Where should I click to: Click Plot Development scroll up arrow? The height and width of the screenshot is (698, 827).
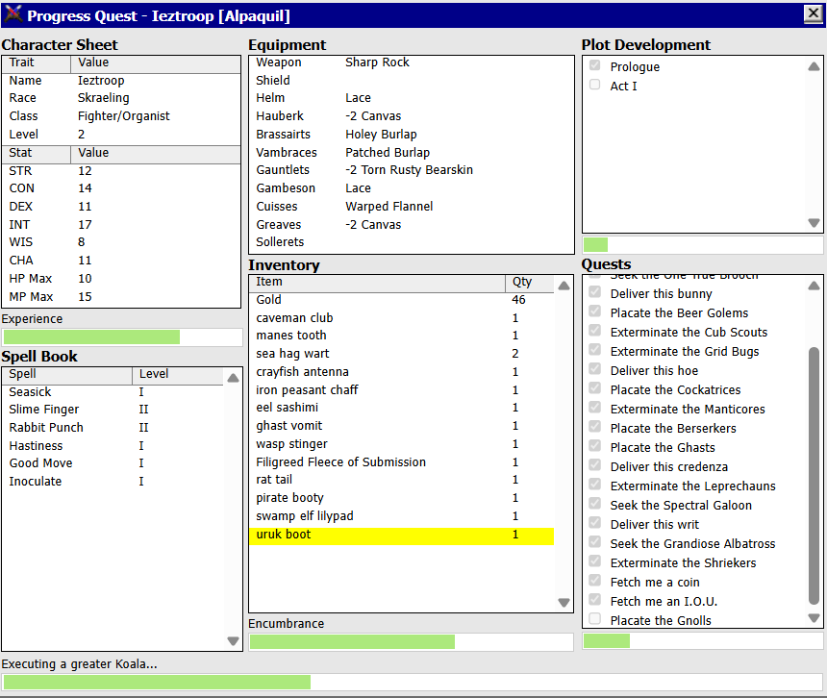tap(814, 66)
